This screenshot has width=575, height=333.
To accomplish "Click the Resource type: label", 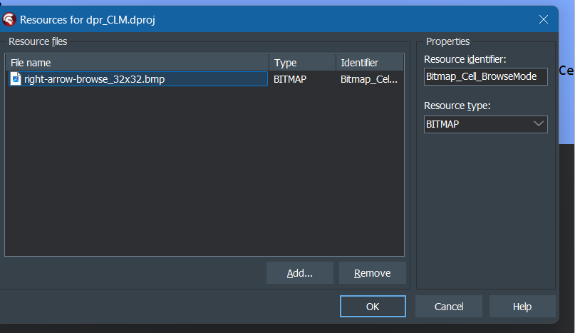I will [457, 106].
